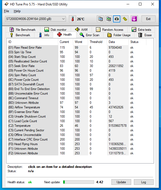The height and width of the screenshot is (190, 161).
Task: Save screenshot with camera icon
Action: 117,19
